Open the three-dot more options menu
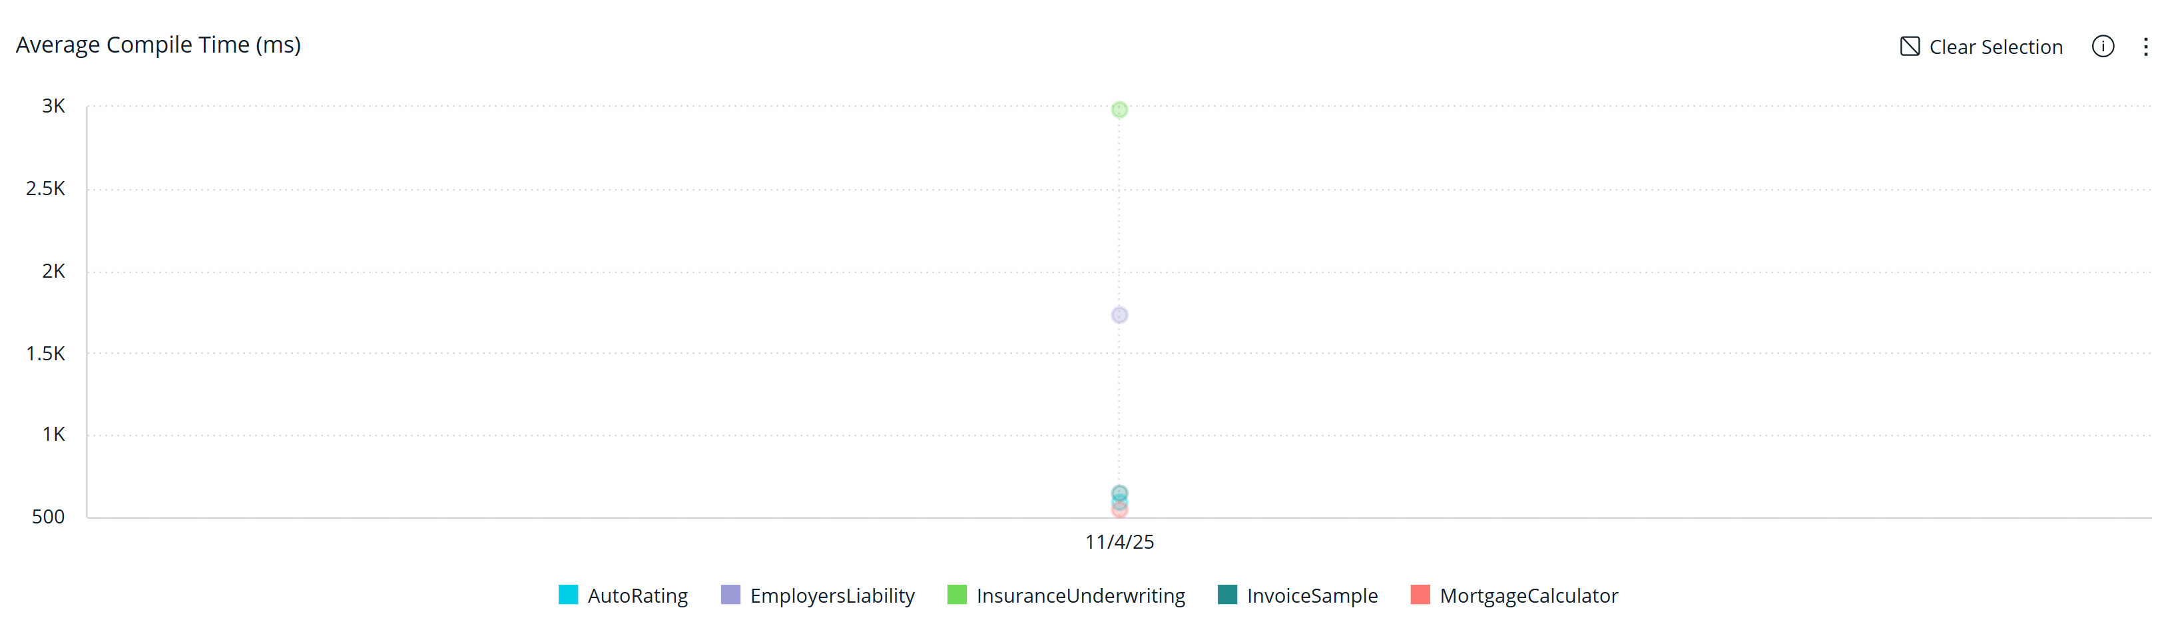Screen dimensions: 2168x634 point(2145,47)
